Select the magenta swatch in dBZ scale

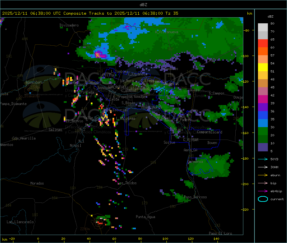point(263,99)
